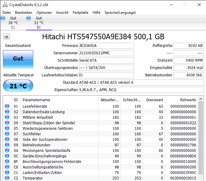
Task: Click raw value 003D000C0015
Action: (x=183, y=178)
